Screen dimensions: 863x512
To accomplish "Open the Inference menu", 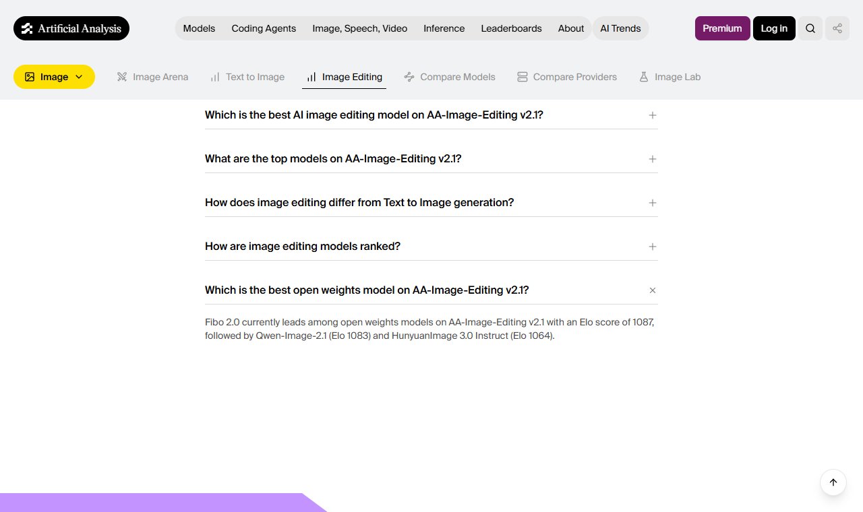I will [x=444, y=28].
